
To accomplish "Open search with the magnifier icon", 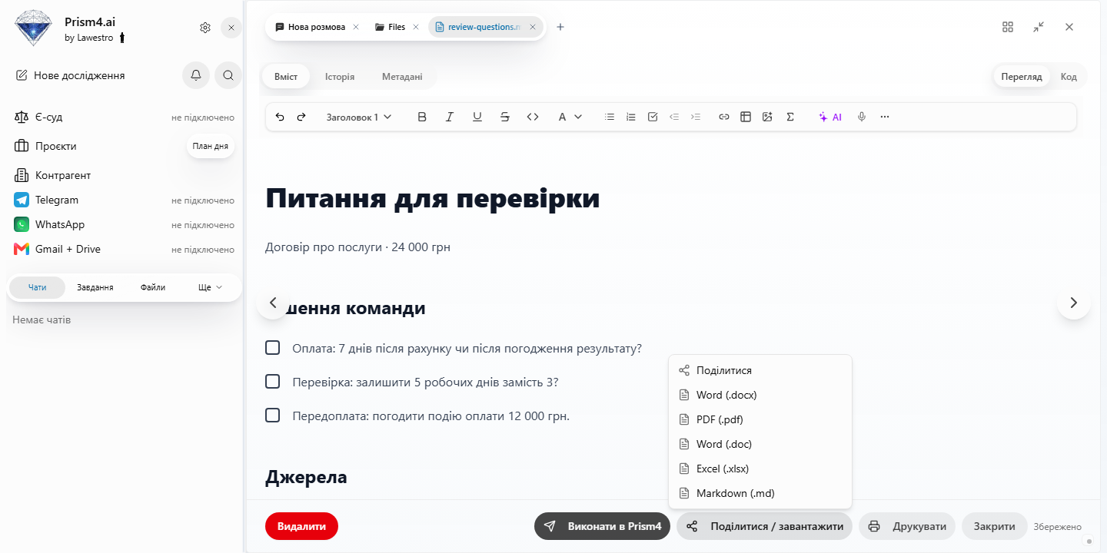I will coord(228,75).
